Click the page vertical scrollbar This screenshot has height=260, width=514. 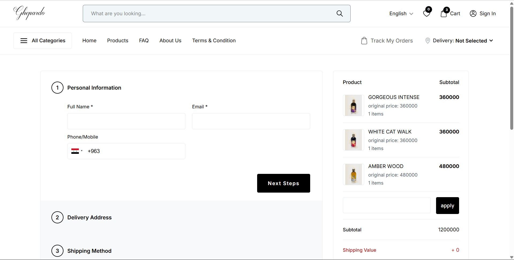512,68
